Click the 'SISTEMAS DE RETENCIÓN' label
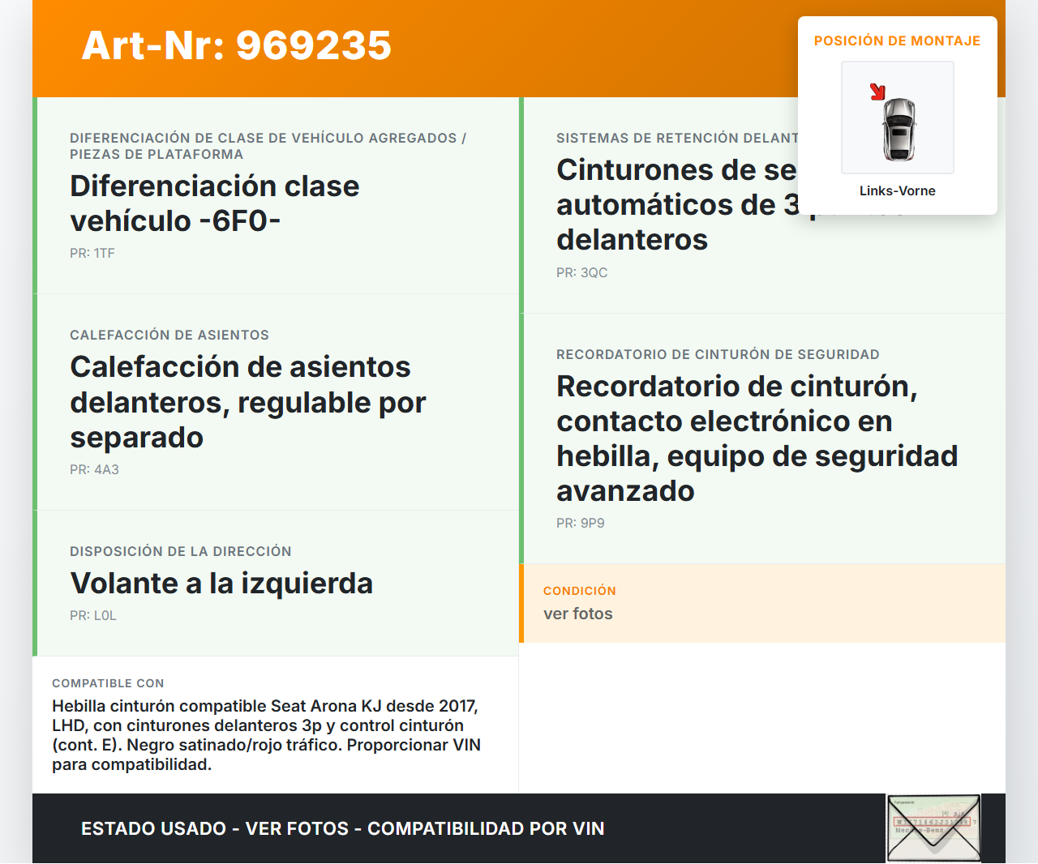Image resolution: width=1038 pixels, height=864 pixels. pyautogui.click(x=677, y=138)
